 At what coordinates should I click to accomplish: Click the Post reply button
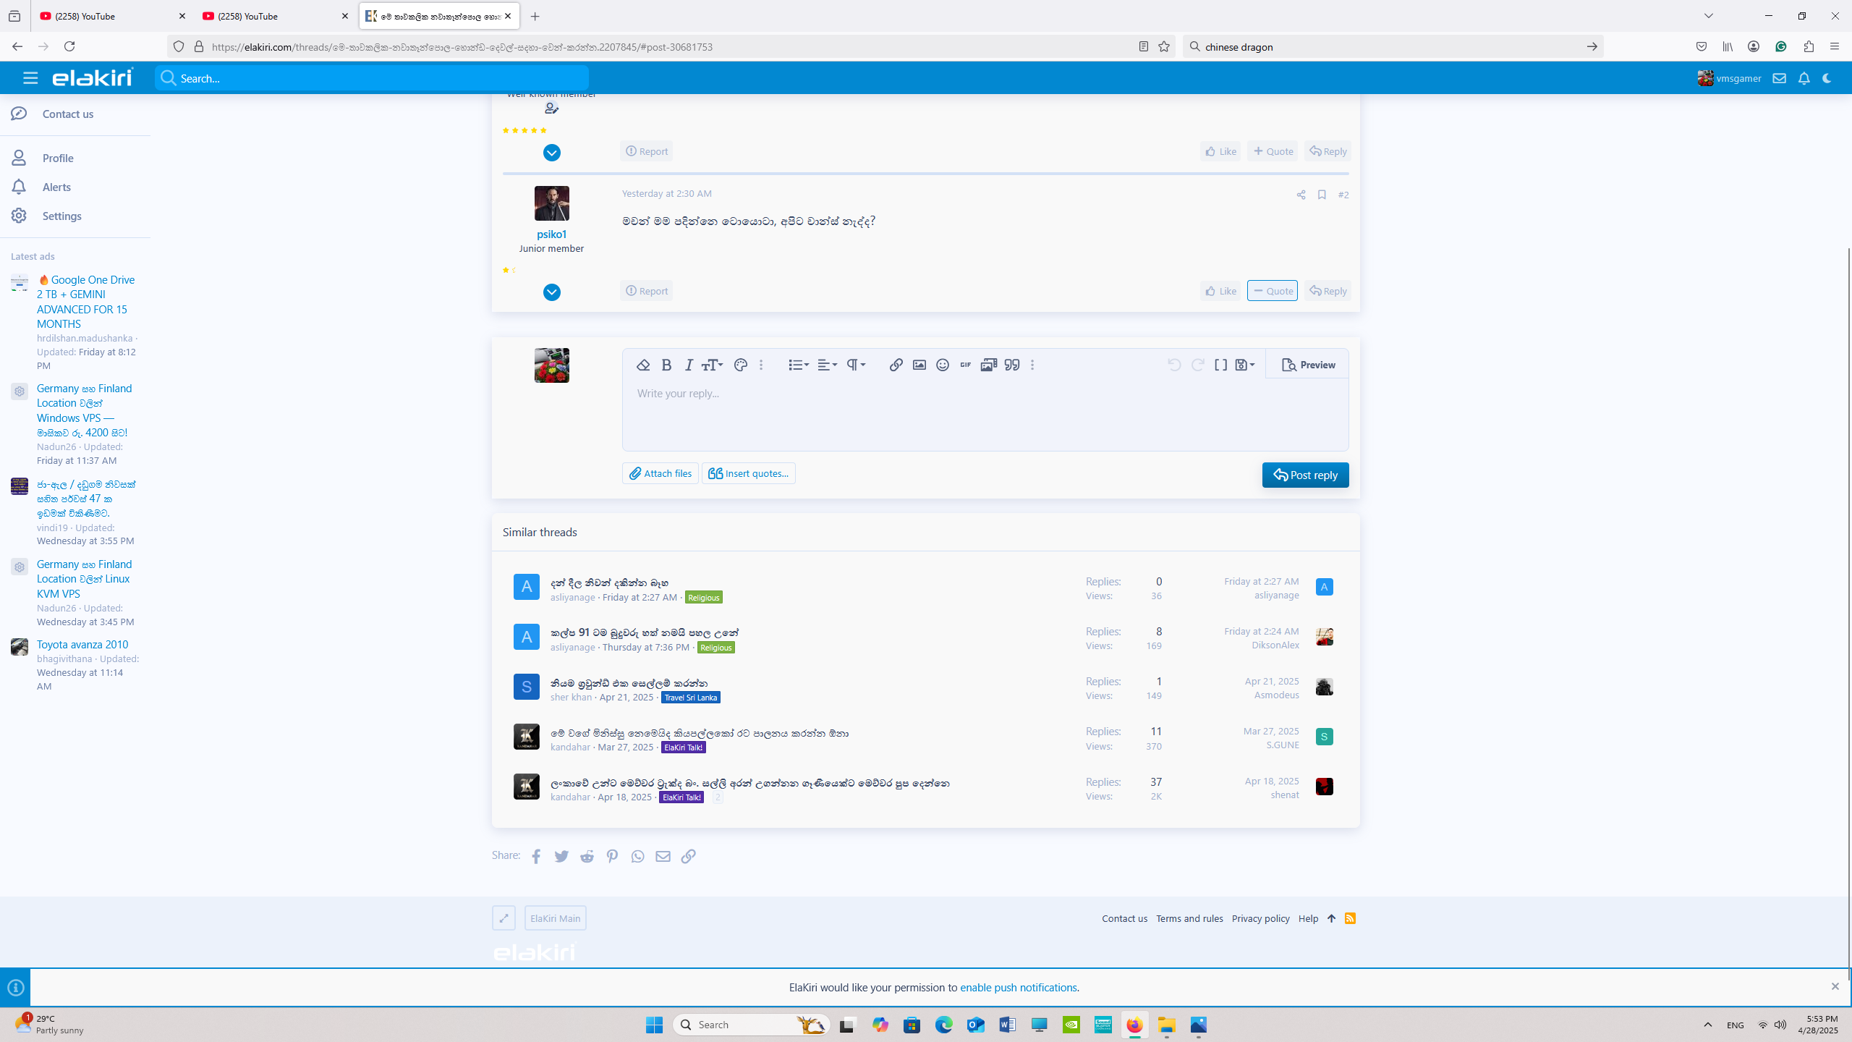[1305, 475]
